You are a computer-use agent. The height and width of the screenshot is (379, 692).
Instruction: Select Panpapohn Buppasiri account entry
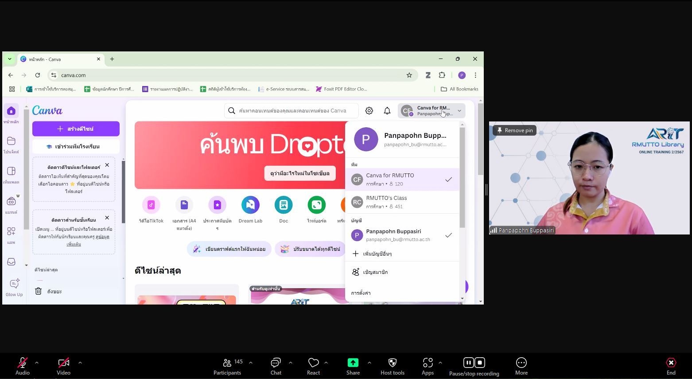(x=402, y=235)
